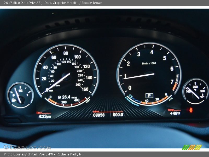Click the +46°F outside temperature display
Viewport: 209px width, 157px height.
175,114
